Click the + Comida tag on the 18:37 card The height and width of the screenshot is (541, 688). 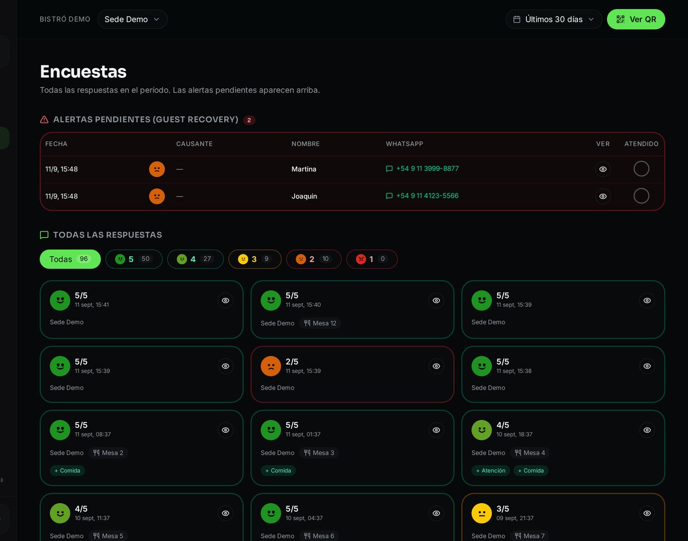click(x=531, y=471)
